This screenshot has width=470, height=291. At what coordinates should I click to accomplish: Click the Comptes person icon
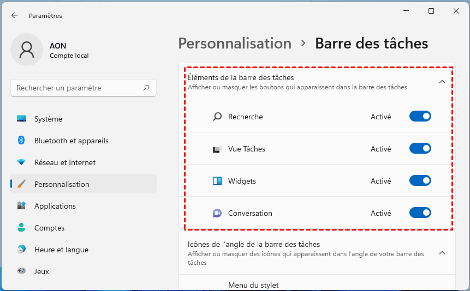[x=21, y=228]
